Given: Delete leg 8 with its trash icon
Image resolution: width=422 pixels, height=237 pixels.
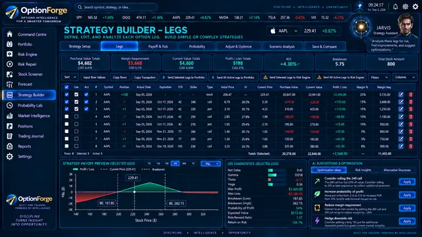Looking at the screenshot, I should 411,146.
